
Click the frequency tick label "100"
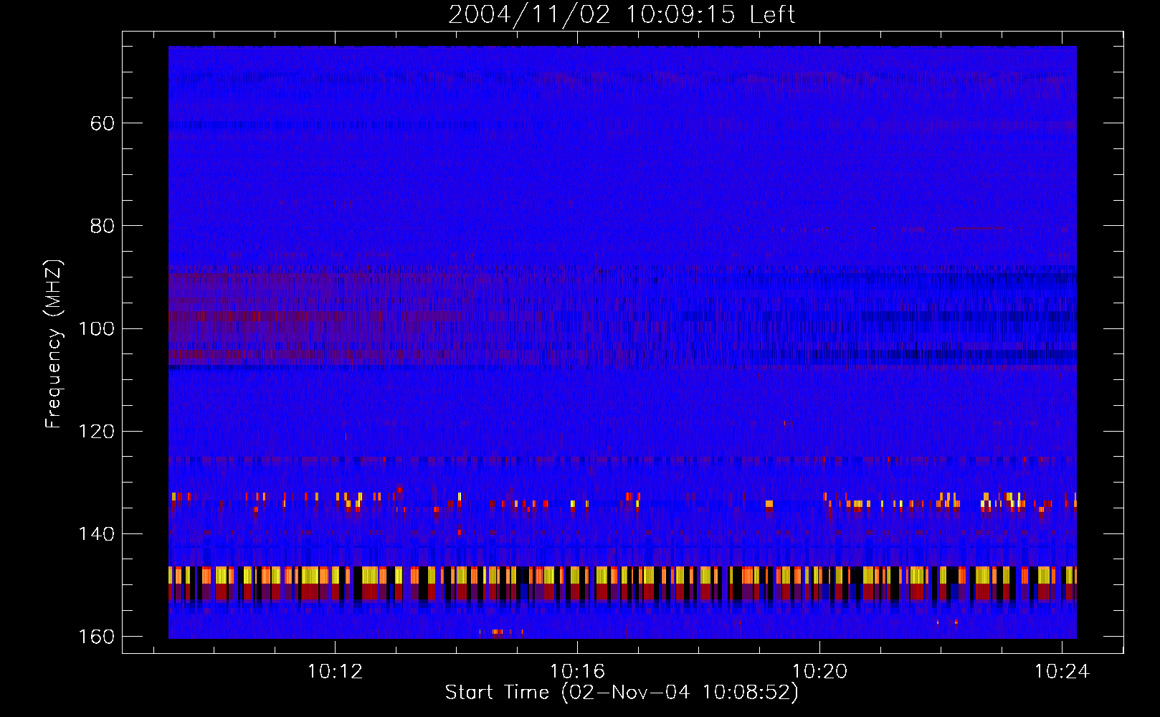(x=98, y=328)
